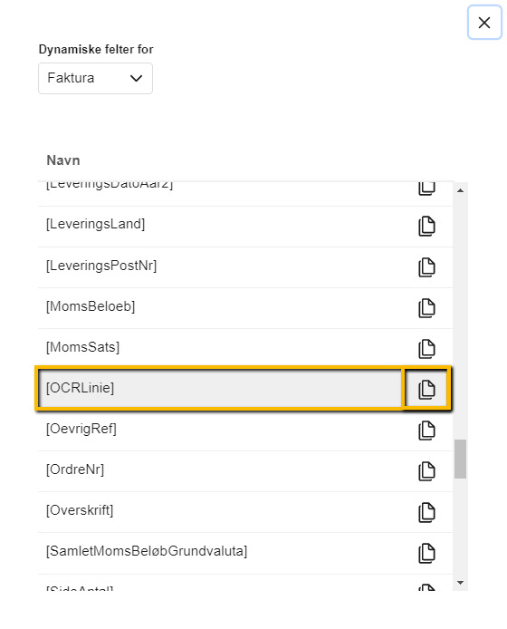Copy the highlighted [OCRLinie] field
Screen dimensions: 507x629
426,389
